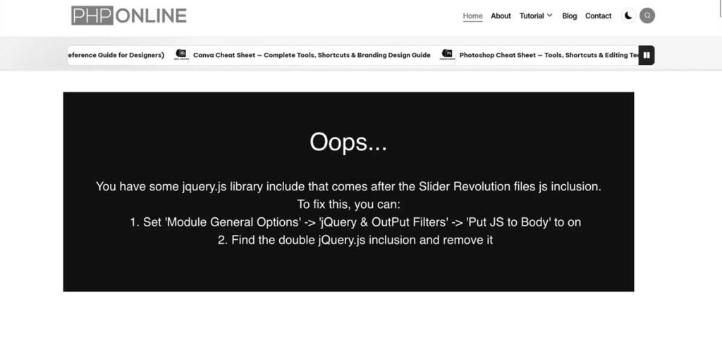Go to the Home menu item
The width and height of the screenshot is (722, 347).
473,16
